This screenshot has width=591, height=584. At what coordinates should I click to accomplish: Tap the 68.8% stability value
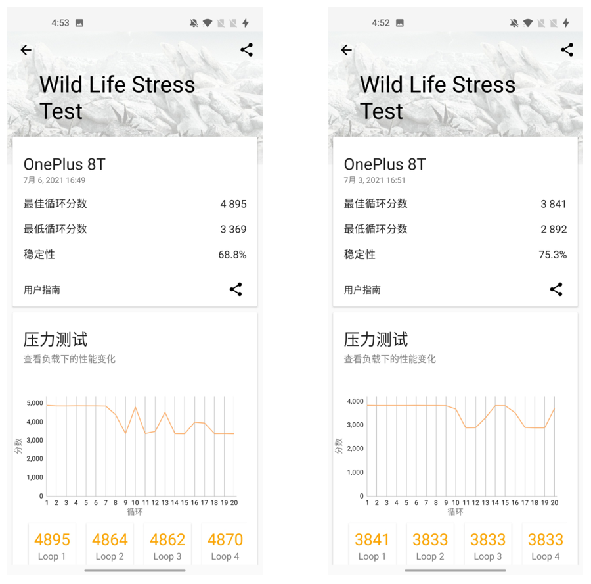click(232, 255)
